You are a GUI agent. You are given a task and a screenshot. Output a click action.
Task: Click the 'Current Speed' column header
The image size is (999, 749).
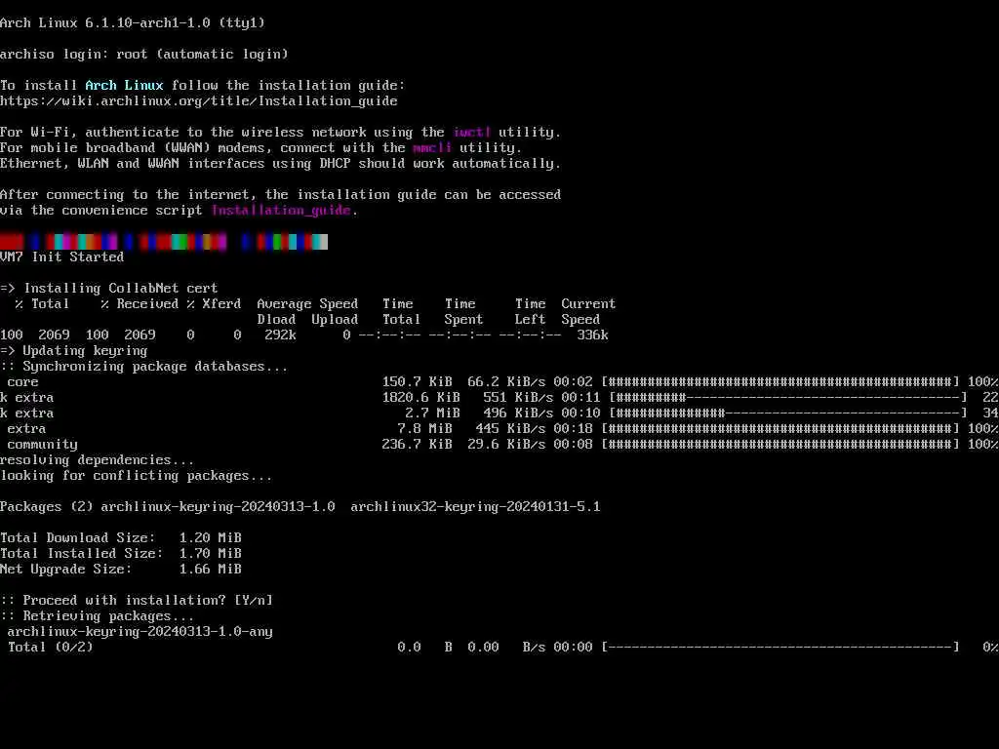588,311
